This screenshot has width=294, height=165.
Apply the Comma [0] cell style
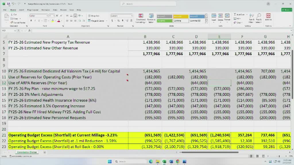[x=197, y=21]
